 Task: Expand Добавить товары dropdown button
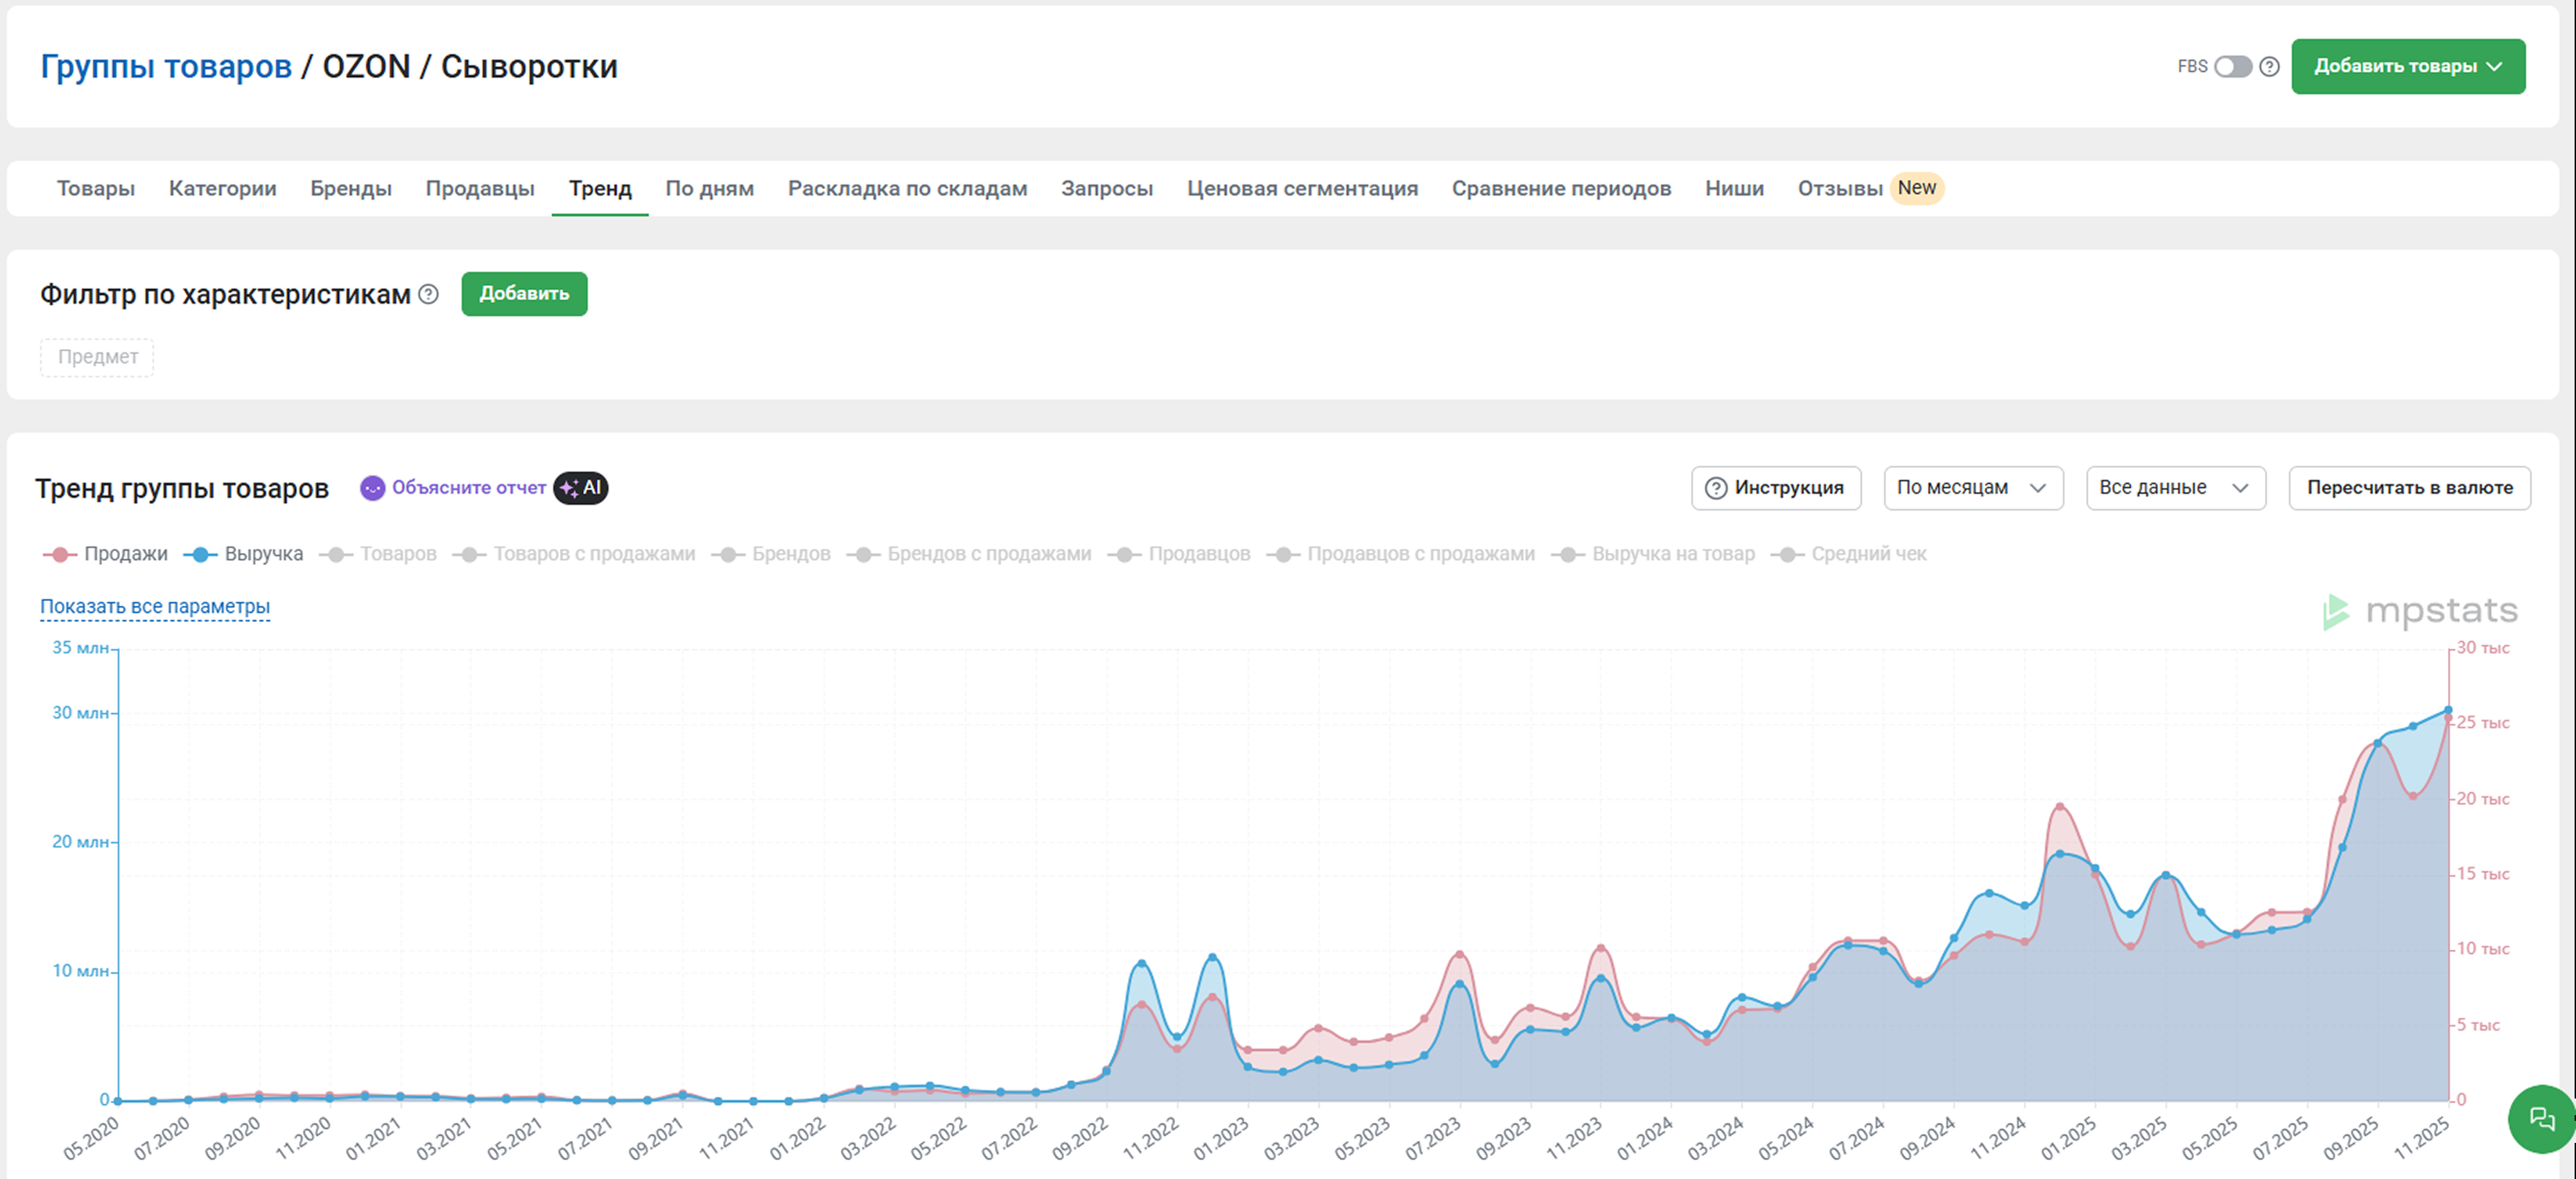click(2407, 66)
